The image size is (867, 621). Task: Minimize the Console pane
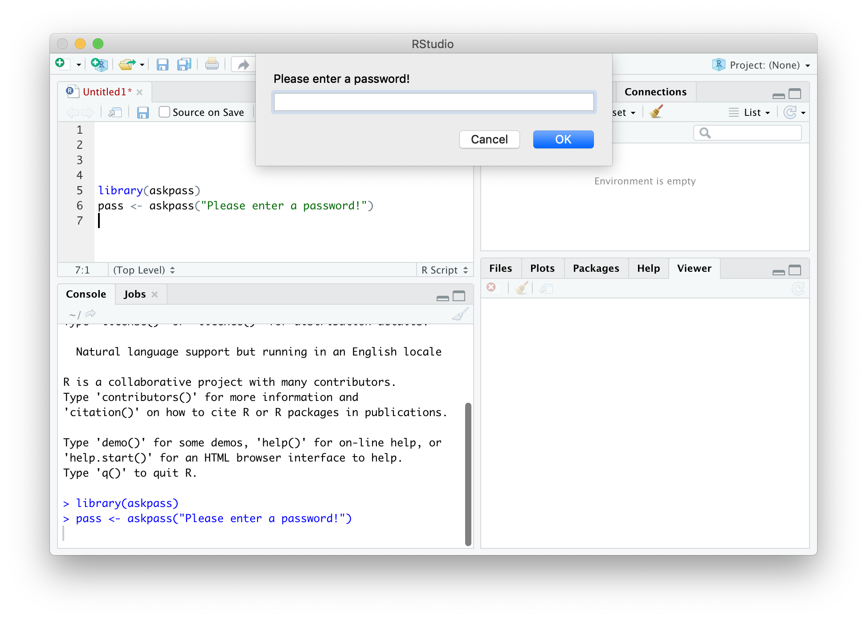pos(442,298)
